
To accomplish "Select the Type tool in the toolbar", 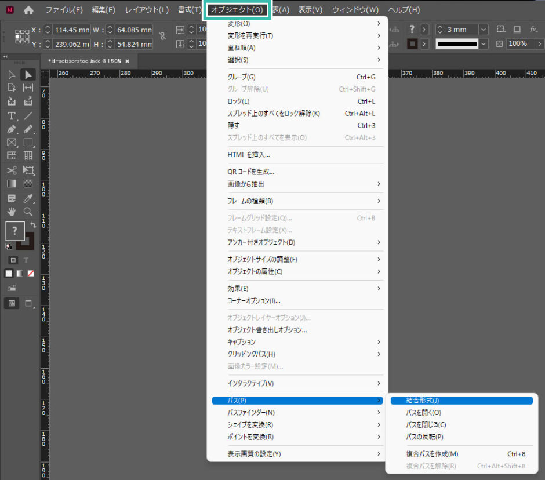I will coord(11,115).
